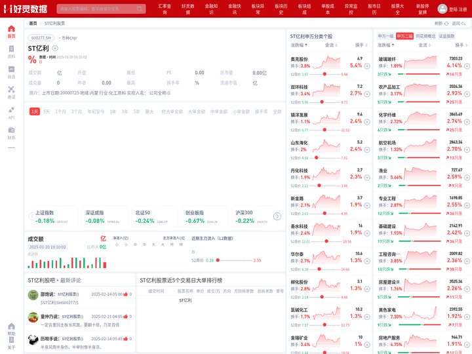
Task: Sort sector list by 涨跌幅
Action: (x=386, y=45)
